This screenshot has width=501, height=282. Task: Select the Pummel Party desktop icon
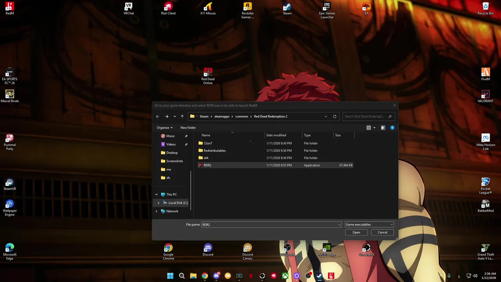click(10, 142)
